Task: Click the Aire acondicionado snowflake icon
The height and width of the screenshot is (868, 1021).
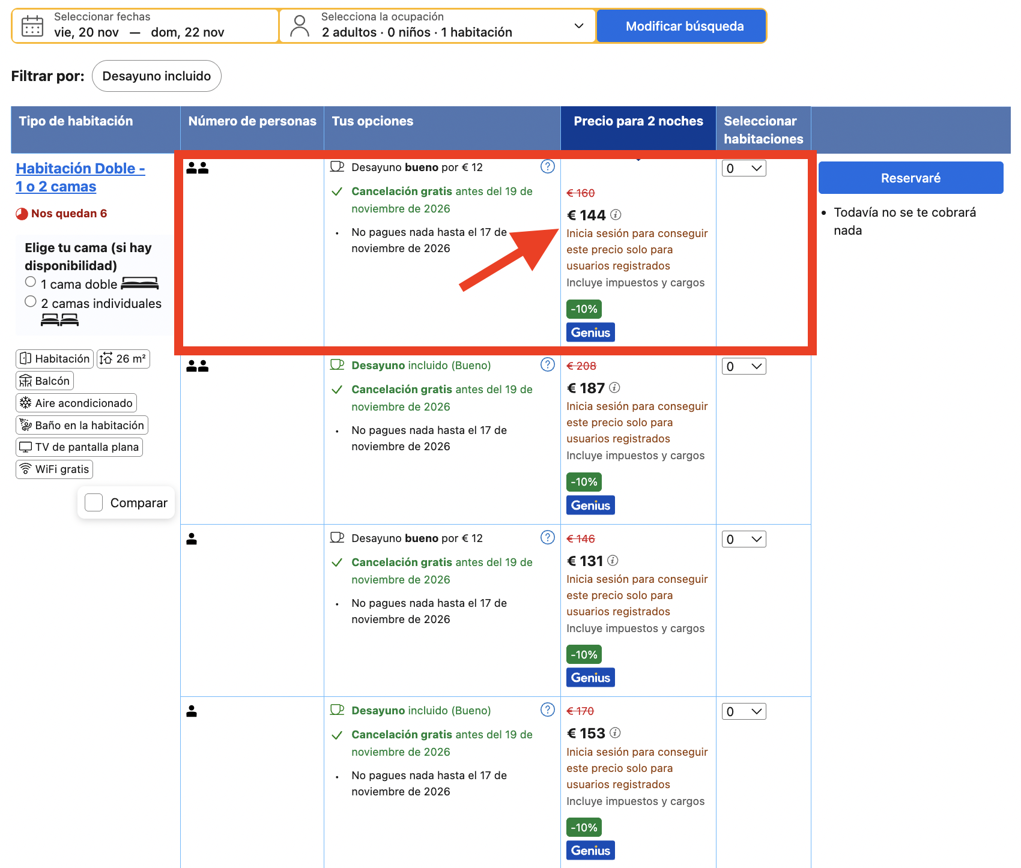Action: point(25,403)
